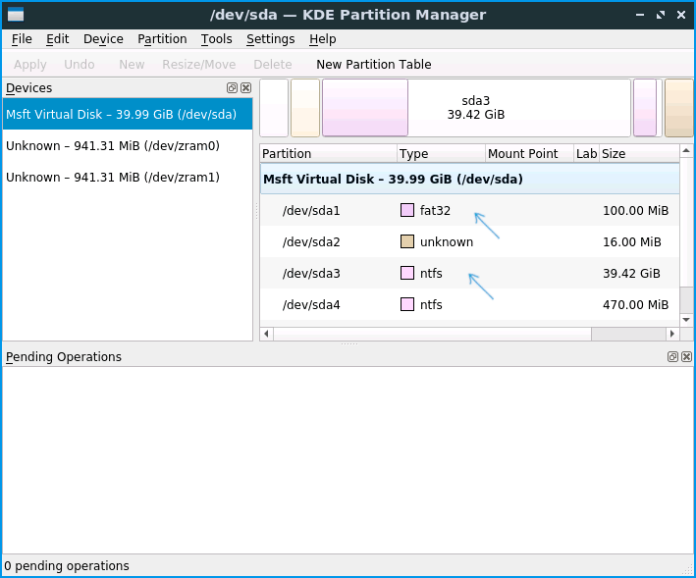Select Msft Virtual Disk /dev/sda device
Screen dimensions: 696x578
[x=128, y=114]
